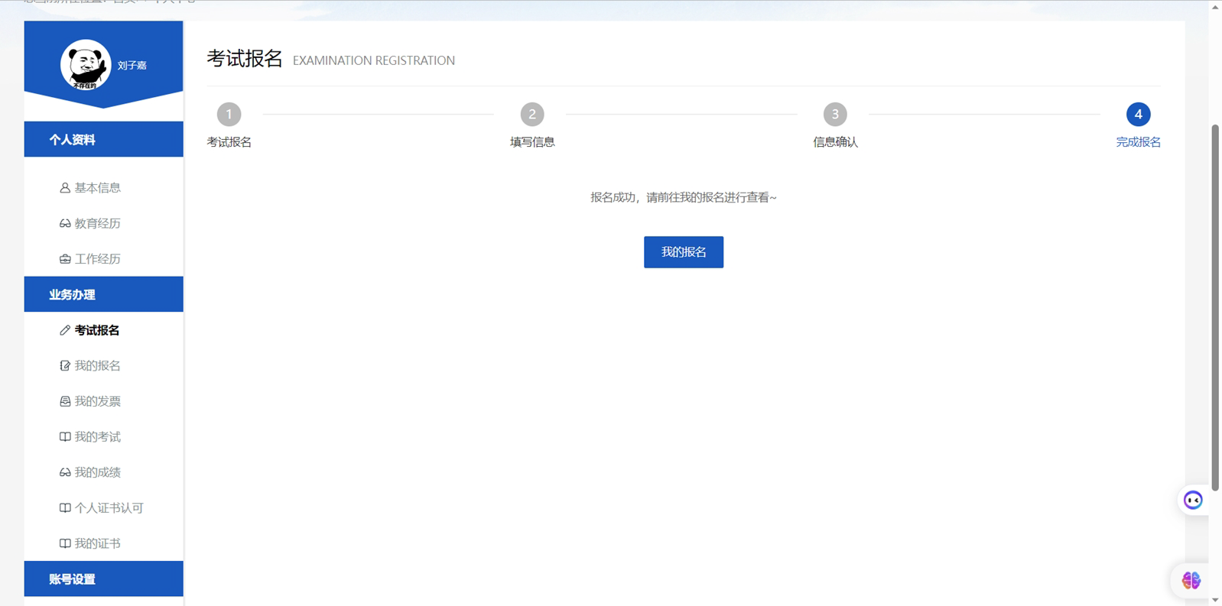This screenshot has height=606, width=1222.
Task: Click the book icon beside 我的考试
Action: pos(65,437)
